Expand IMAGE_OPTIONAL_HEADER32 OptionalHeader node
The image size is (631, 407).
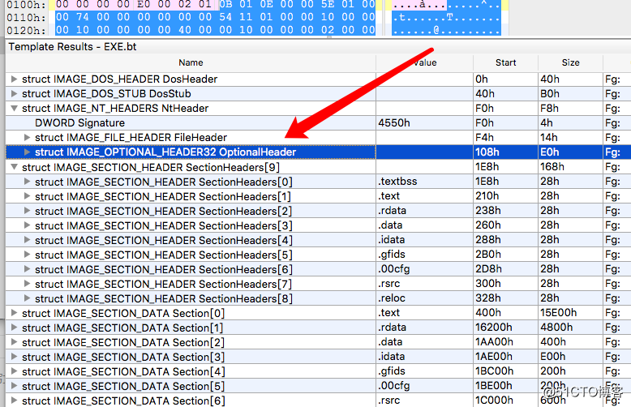pos(27,152)
